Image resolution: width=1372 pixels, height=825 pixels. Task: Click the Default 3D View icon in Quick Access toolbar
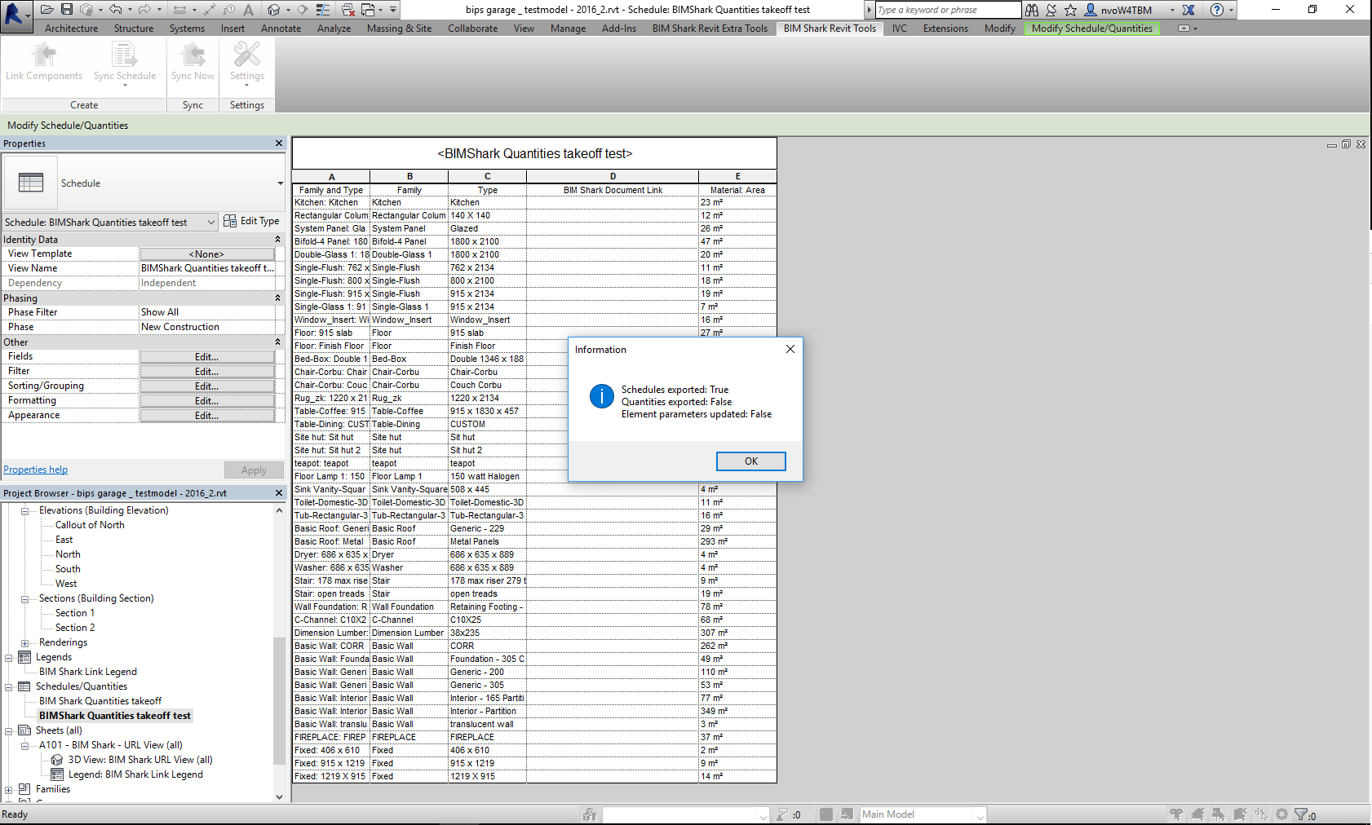point(273,9)
